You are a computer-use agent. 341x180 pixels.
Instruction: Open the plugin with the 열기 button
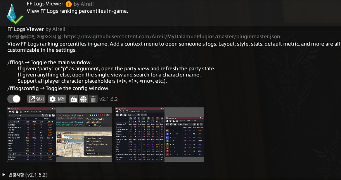point(36,99)
